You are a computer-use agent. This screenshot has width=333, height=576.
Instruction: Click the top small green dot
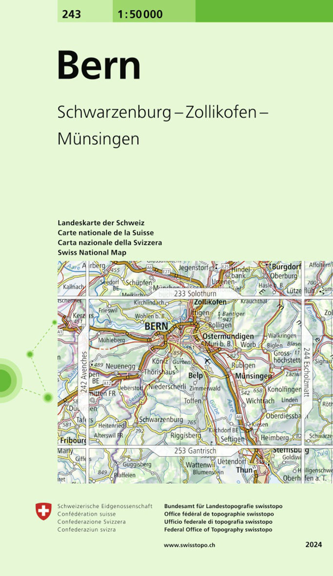(55, 322)
